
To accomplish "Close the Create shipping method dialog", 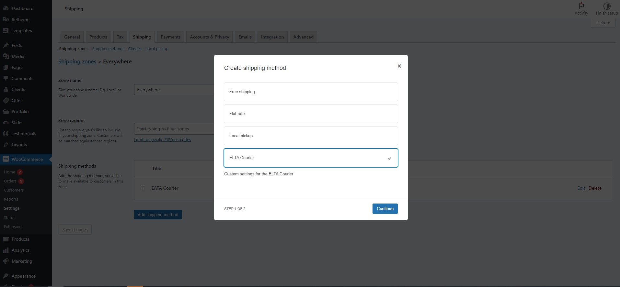I will [399, 66].
